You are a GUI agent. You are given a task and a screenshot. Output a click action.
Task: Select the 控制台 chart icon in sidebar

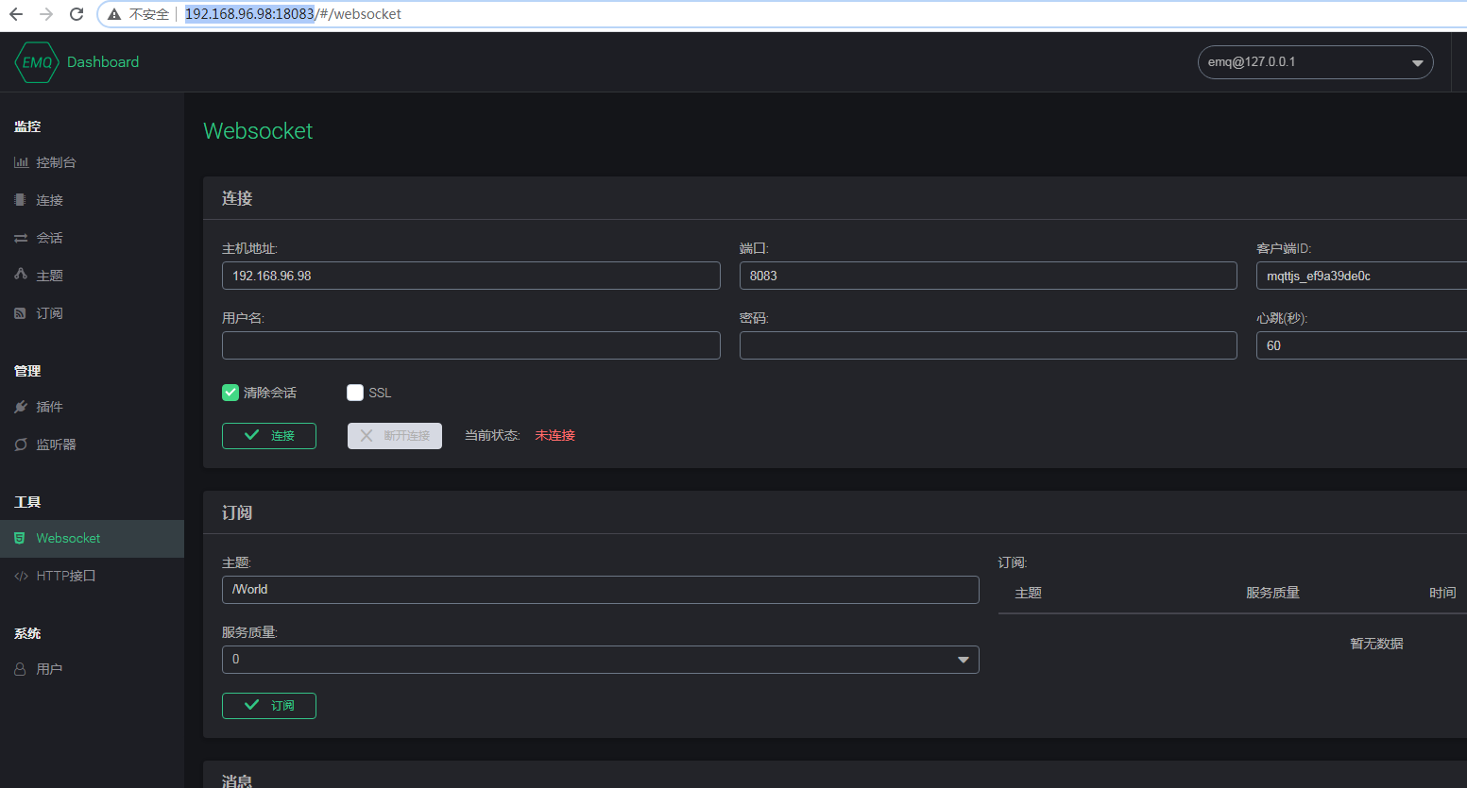(x=22, y=161)
